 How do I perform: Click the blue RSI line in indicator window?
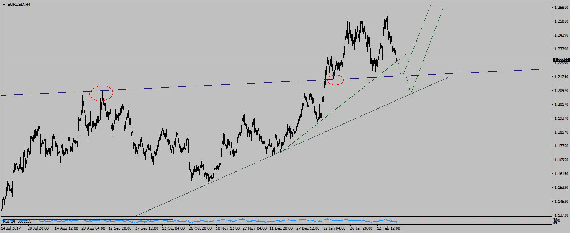(210, 220)
